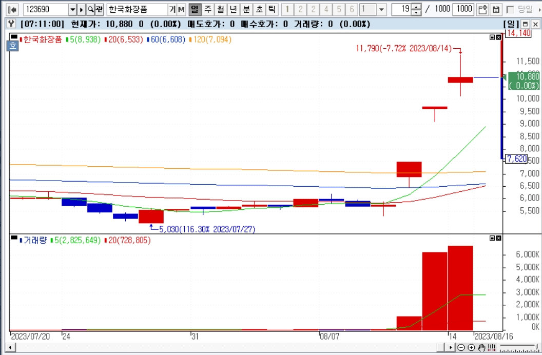542x355 pixels.
Task: Close the price chart pane
Action: click(x=498, y=37)
